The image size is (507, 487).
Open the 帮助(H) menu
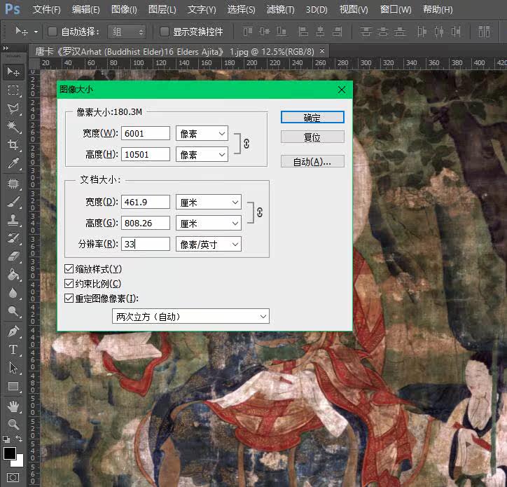[x=438, y=9]
